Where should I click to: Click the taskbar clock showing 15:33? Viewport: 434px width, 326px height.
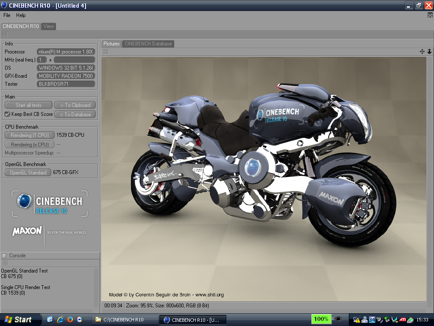pos(423,320)
